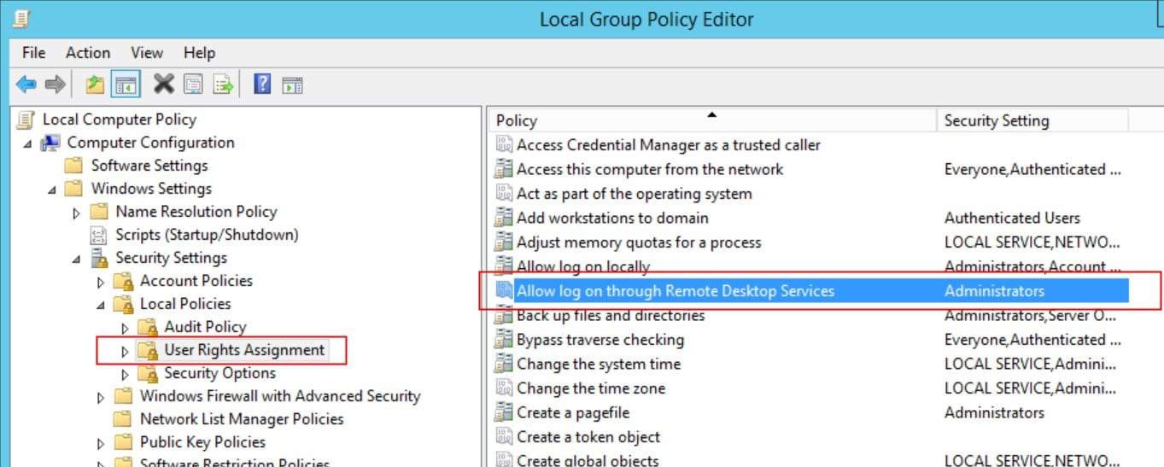
Task: Select the Allow log on locally policy
Action: [583, 266]
